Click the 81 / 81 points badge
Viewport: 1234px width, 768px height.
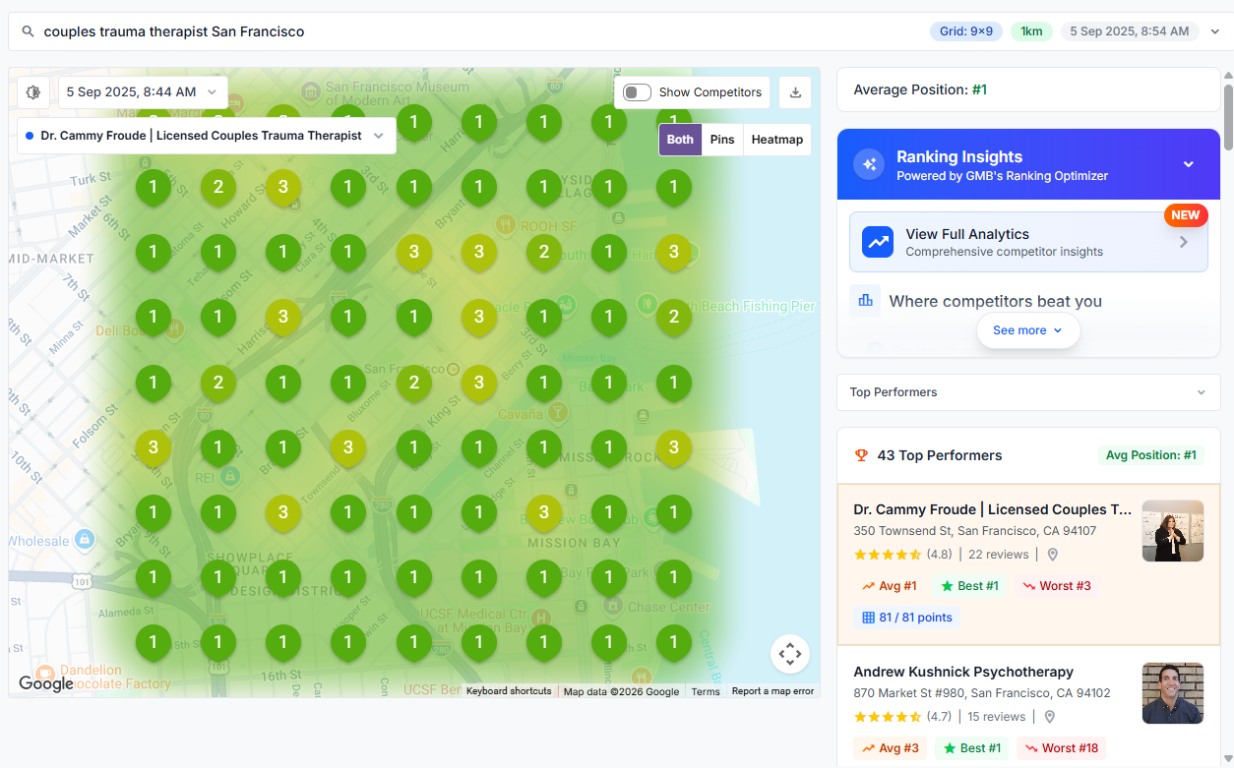pyautogui.click(x=907, y=618)
